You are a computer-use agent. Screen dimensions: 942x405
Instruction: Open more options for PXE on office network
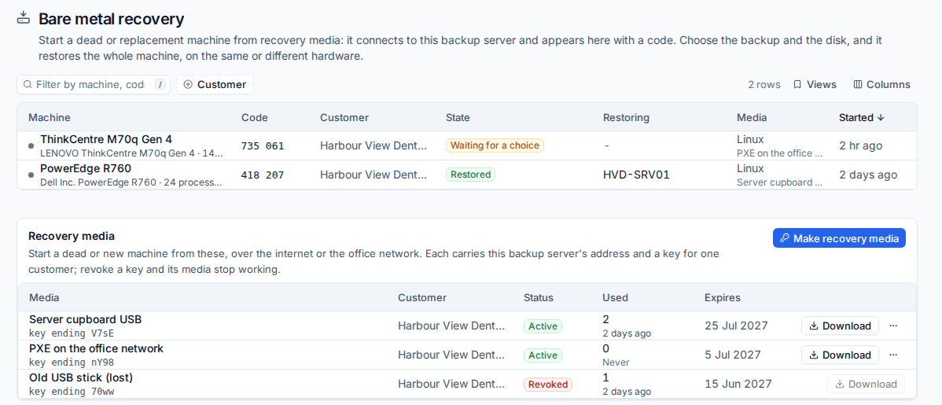point(893,355)
